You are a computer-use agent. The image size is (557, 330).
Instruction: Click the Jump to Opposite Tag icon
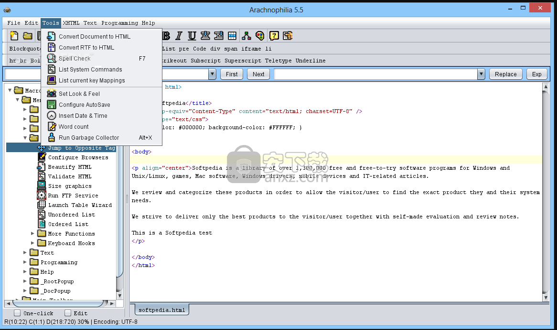42,148
